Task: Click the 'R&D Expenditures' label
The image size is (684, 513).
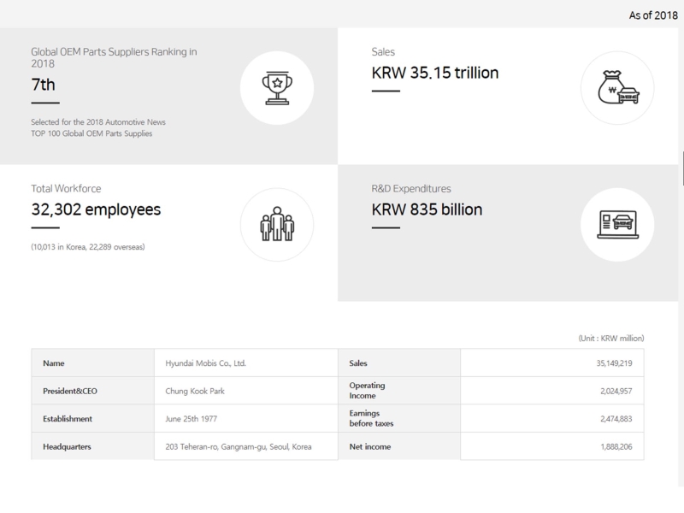Action: [x=411, y=188]
